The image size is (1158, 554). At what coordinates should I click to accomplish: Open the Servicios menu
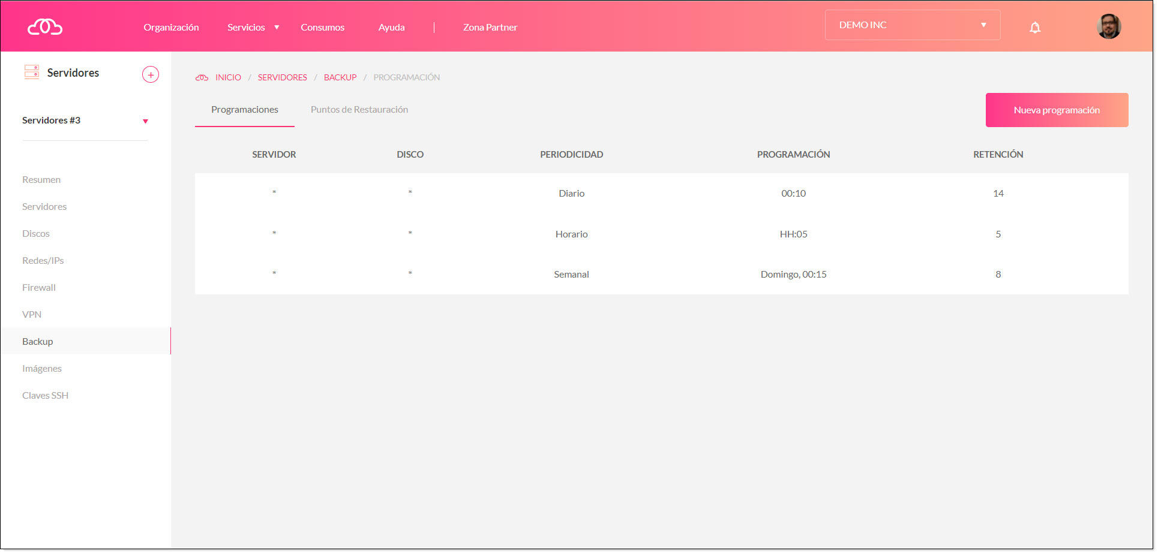[246, 27]
